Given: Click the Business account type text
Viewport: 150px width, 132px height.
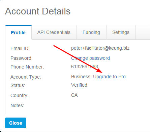Looking at the screenshot, I should [x=81, y=77].
